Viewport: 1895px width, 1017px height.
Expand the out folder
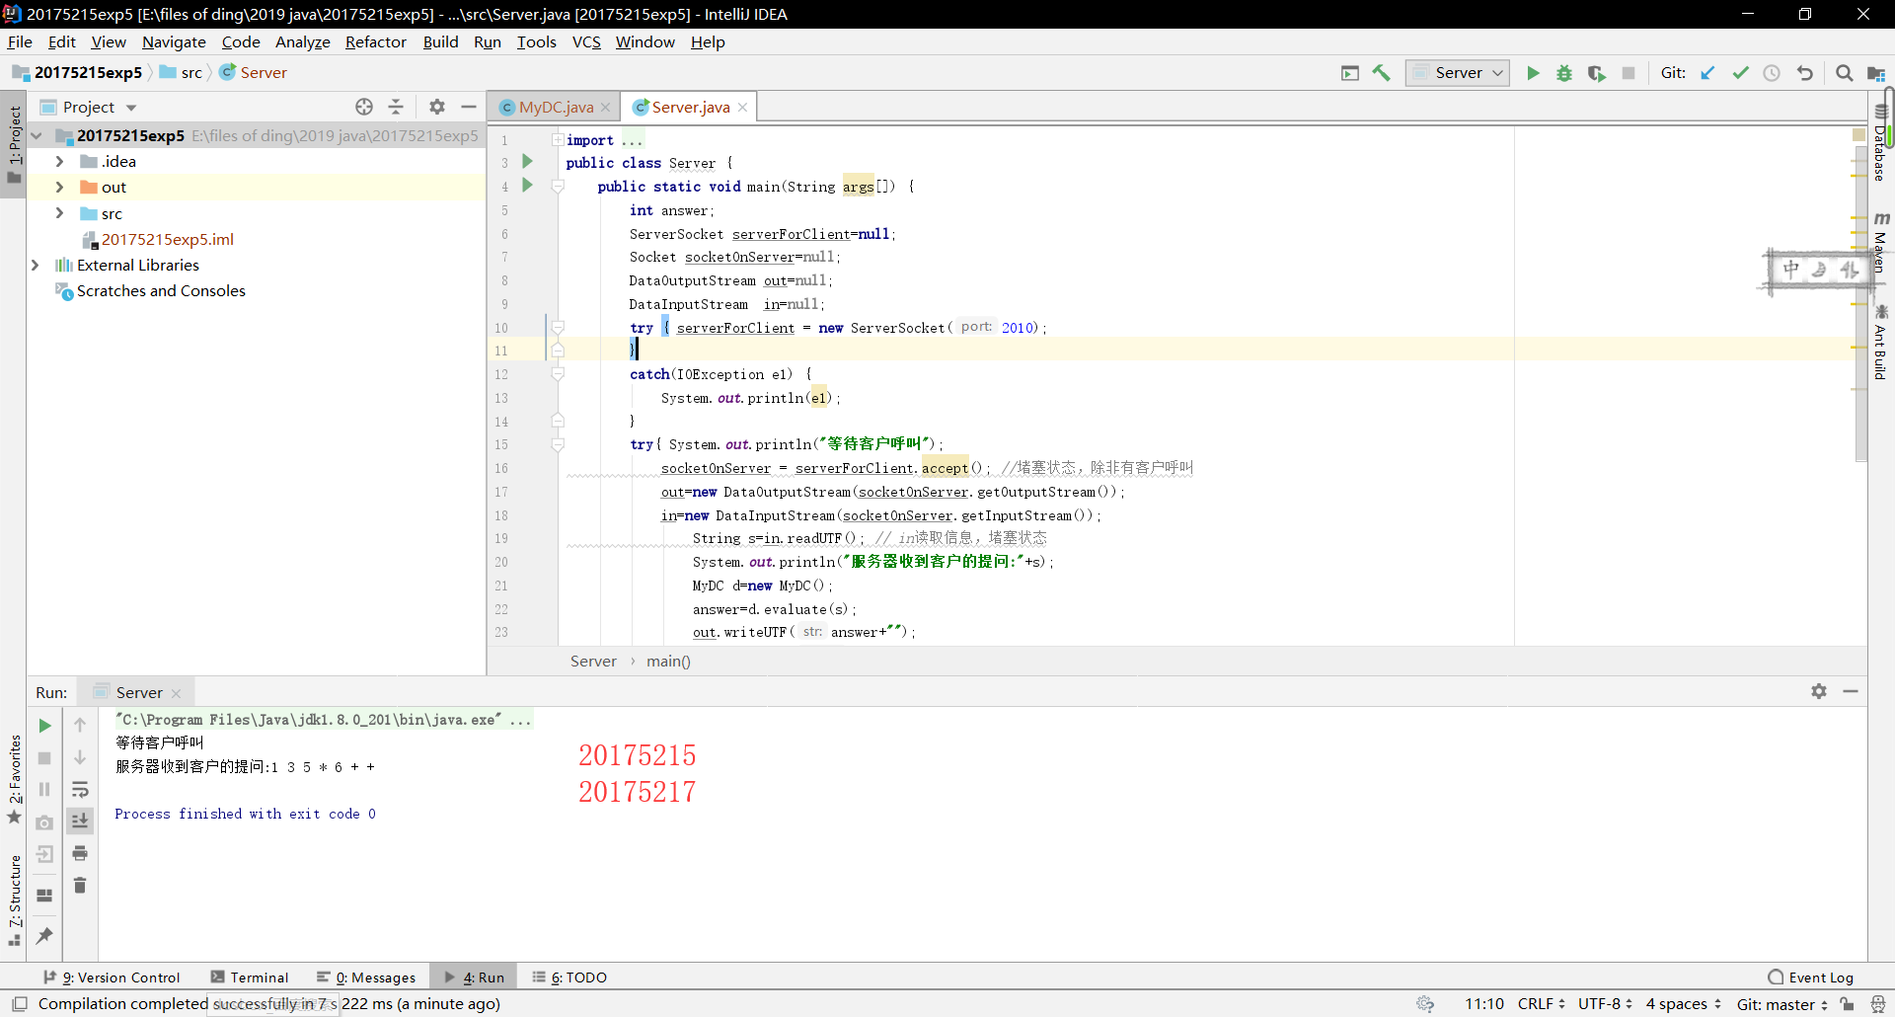(x=59, y=187)
